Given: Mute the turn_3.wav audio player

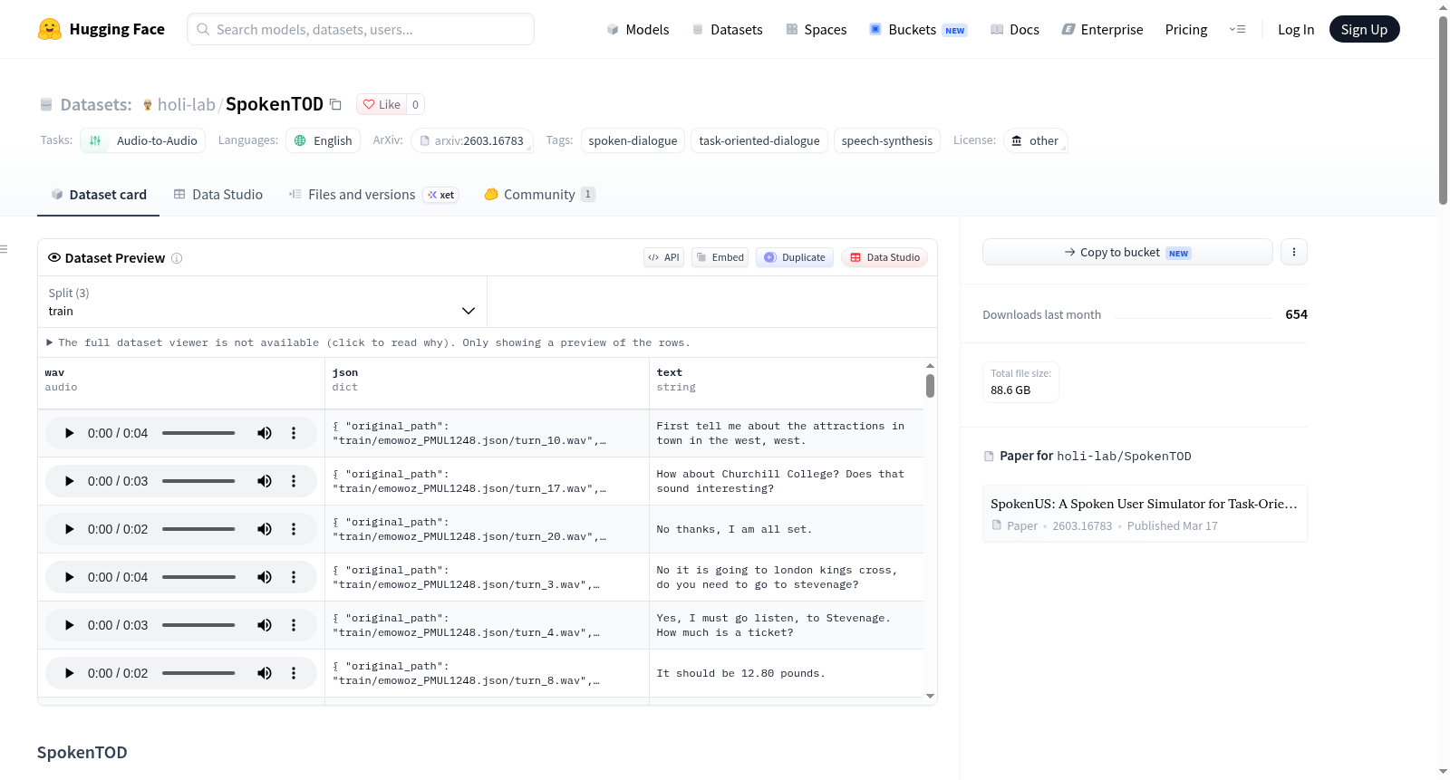Looking at the screenshot, I should (265, 577).
